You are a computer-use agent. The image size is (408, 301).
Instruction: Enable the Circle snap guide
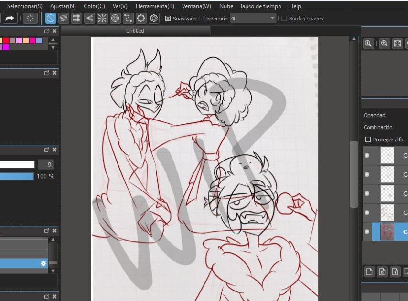click(x=115, y=19)
